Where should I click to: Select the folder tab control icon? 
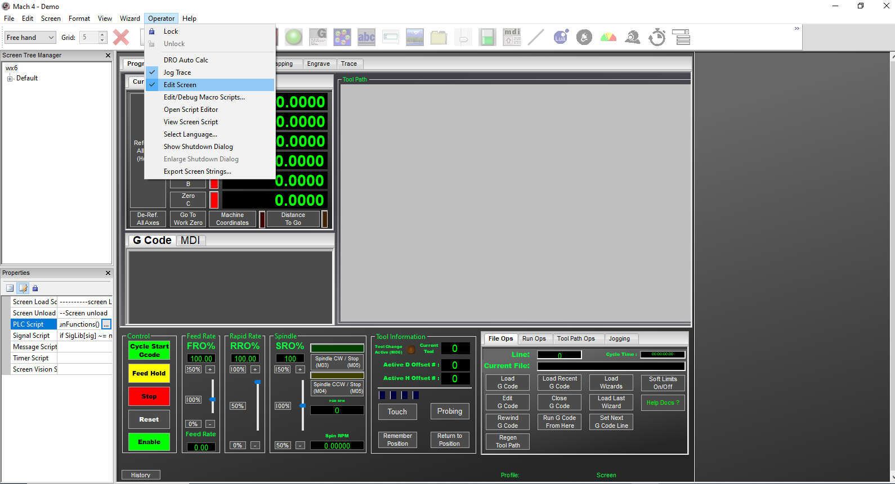(438, 38)
